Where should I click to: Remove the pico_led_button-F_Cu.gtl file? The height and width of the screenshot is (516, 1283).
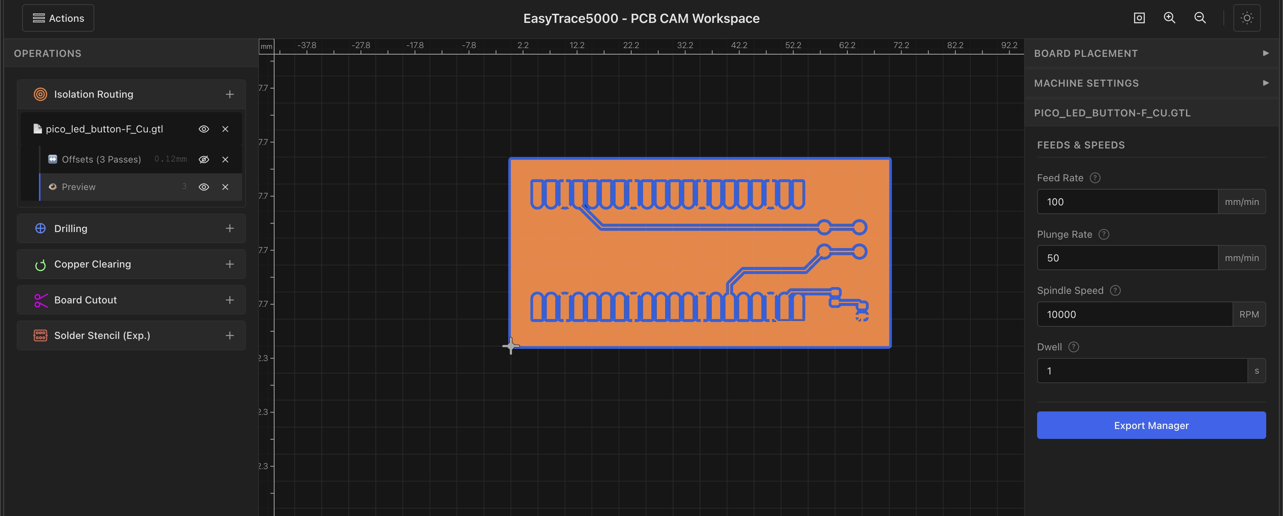click(x=225, y=129)
